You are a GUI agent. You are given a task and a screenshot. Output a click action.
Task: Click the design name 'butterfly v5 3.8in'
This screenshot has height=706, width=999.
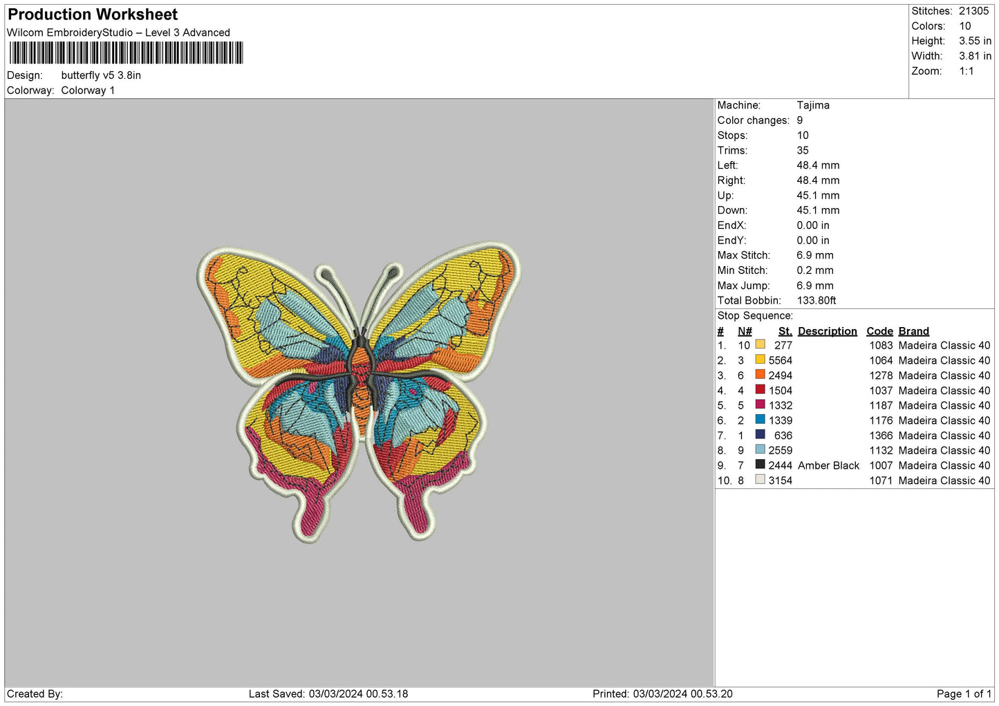[101, 75]
